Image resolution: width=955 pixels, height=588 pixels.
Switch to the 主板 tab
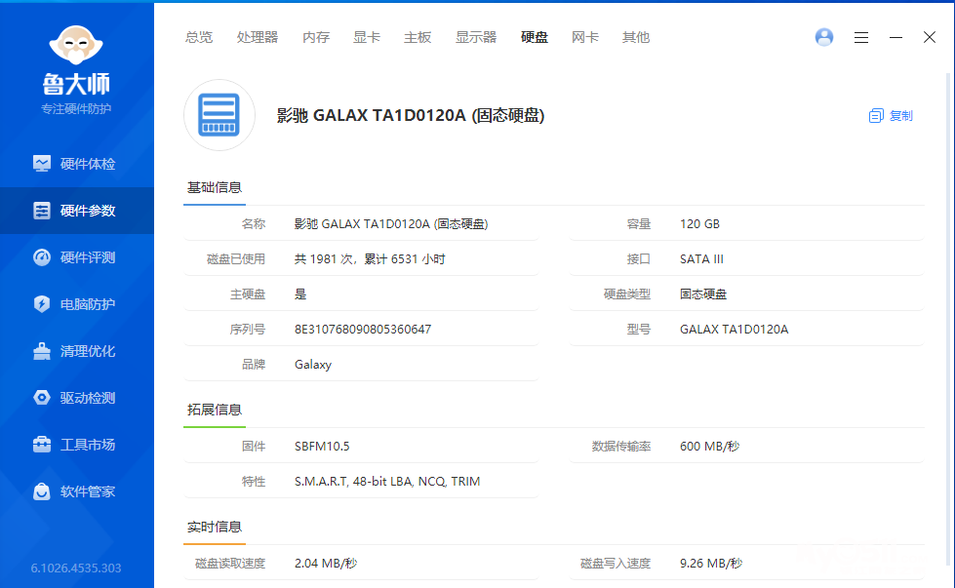pyautogui.click(x=418, y=37)
